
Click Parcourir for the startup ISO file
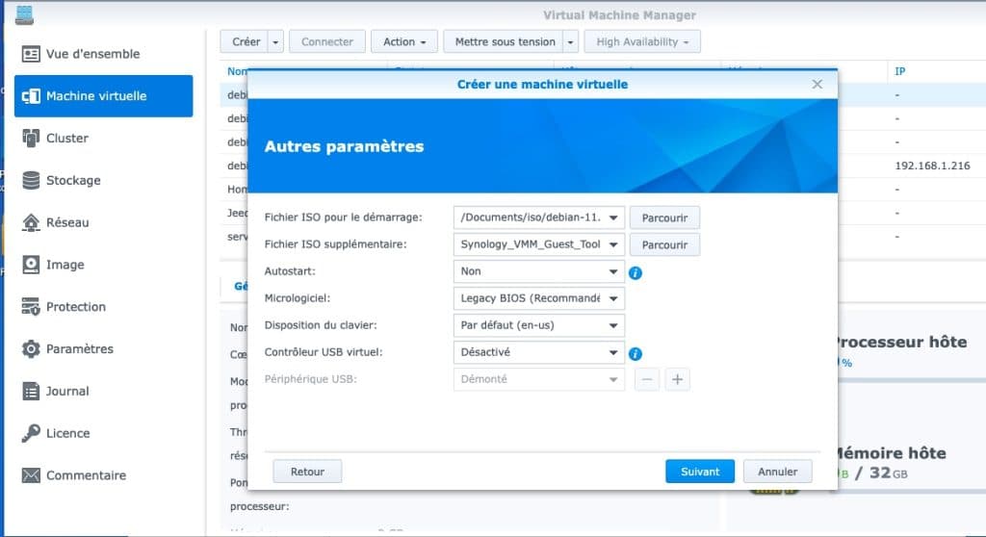[664, 218]
